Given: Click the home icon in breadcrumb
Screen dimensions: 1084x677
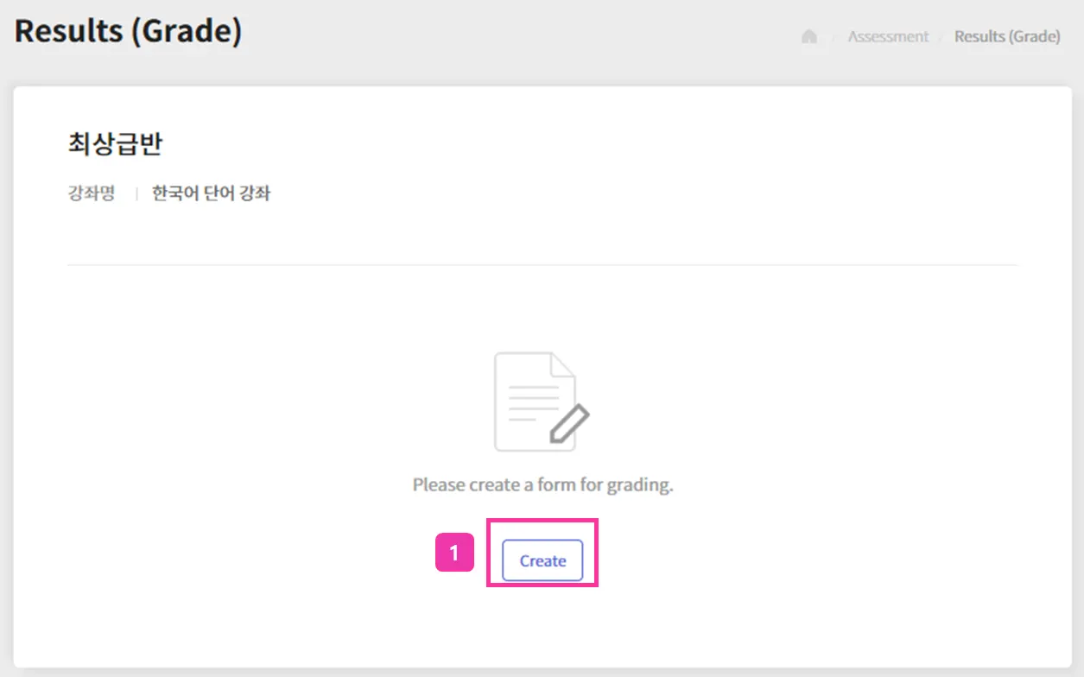Looking at the screenshot, I should (809, 36).
